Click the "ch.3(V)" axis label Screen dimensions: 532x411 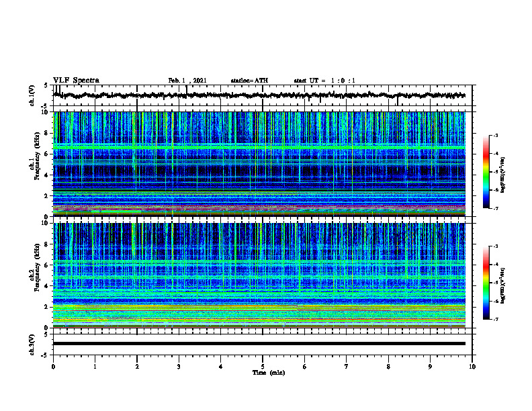coord(32,345)
